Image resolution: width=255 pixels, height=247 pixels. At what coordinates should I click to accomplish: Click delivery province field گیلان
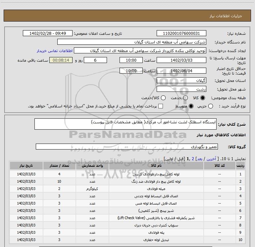(181, 81)
